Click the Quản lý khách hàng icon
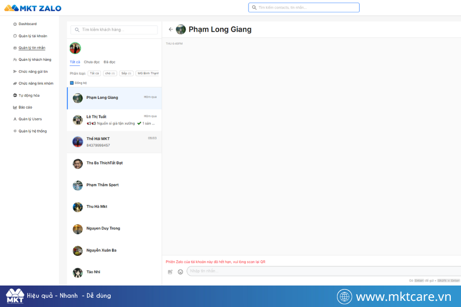The width and height of the screenshot is (461, 307). click(x=15, y=60)
